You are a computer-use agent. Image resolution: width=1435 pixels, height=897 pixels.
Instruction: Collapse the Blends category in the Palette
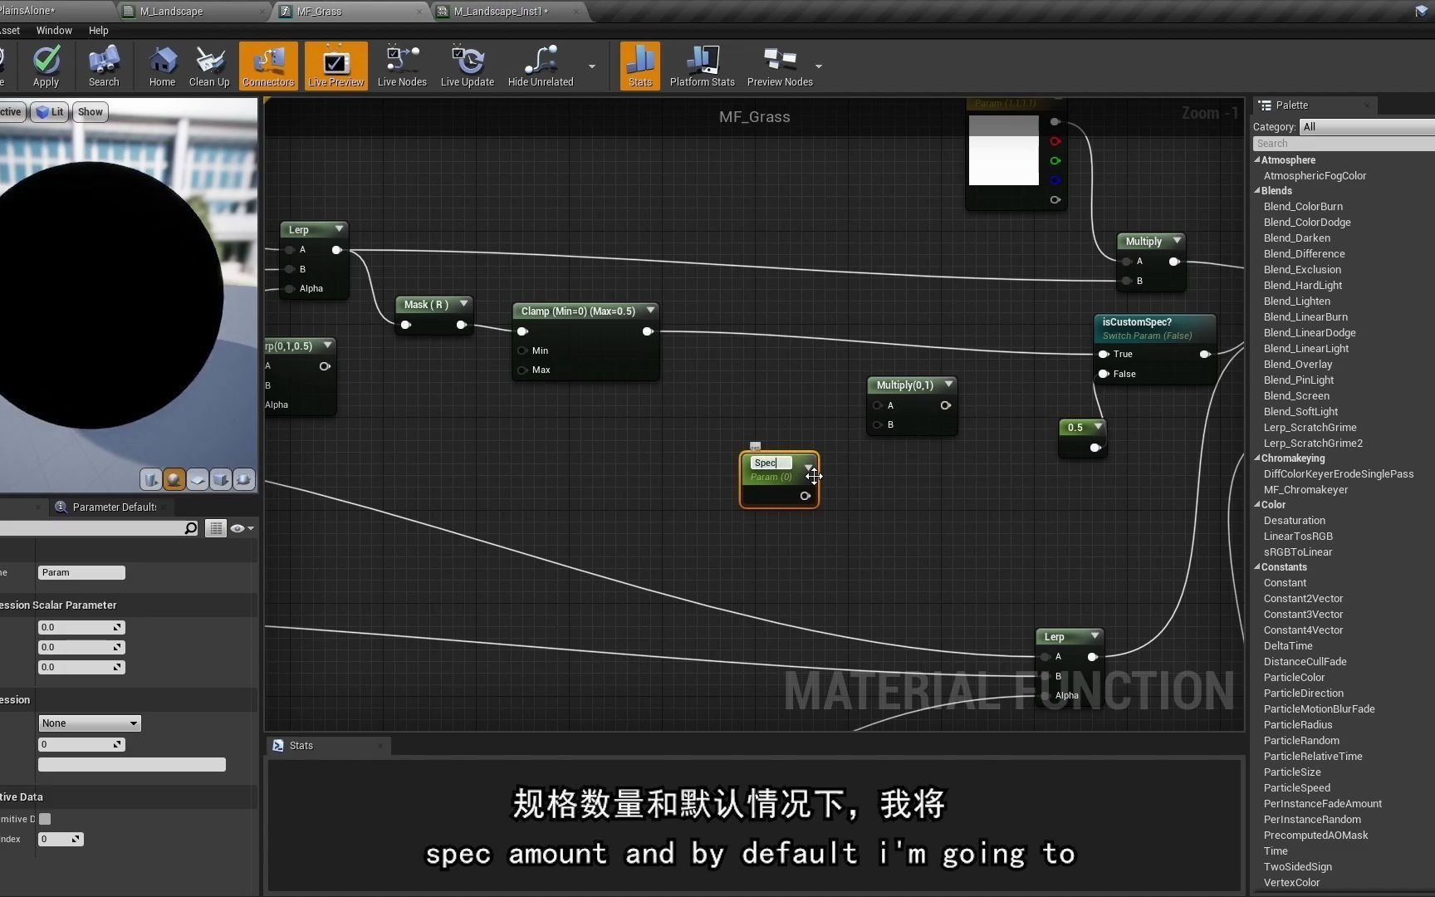click(x=1257, y=190)
